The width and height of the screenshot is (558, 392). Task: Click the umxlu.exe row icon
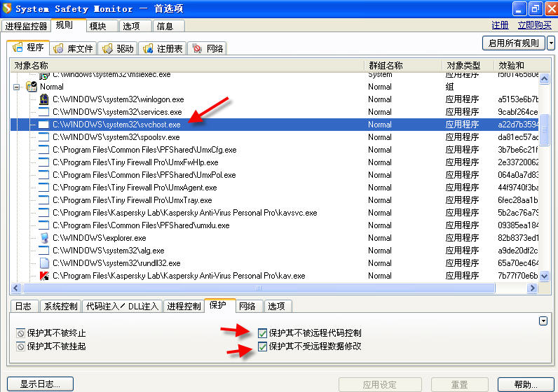pyautogui.click(x=43, y=225)
